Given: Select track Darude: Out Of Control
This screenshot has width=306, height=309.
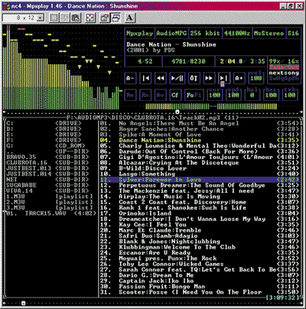Looking at the screenshot, I should (x=199, y=151).
